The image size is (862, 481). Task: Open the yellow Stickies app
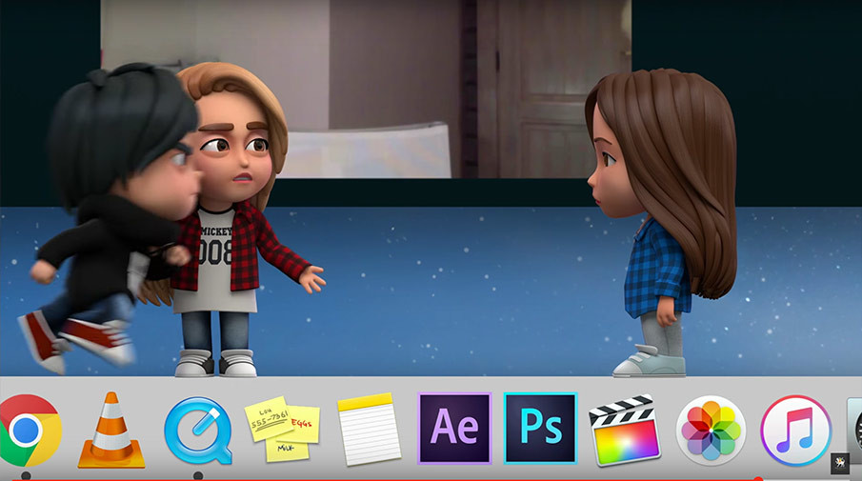point(282,431)
